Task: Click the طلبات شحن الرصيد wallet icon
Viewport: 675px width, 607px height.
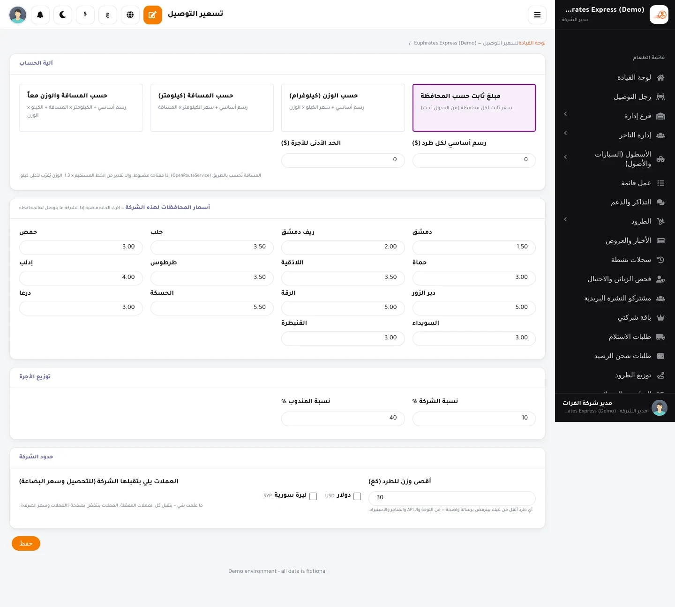Action: tap(660, 356)
